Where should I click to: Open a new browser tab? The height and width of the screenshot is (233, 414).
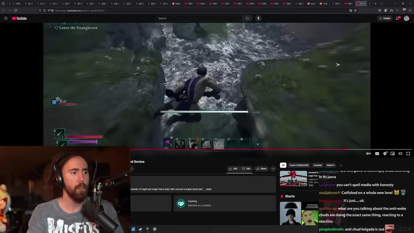coord(375,4)
